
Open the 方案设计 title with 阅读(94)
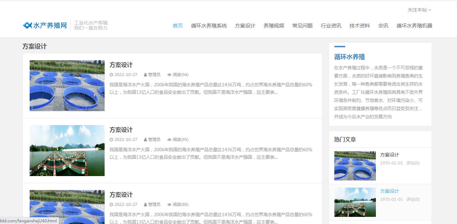(121, 65)
